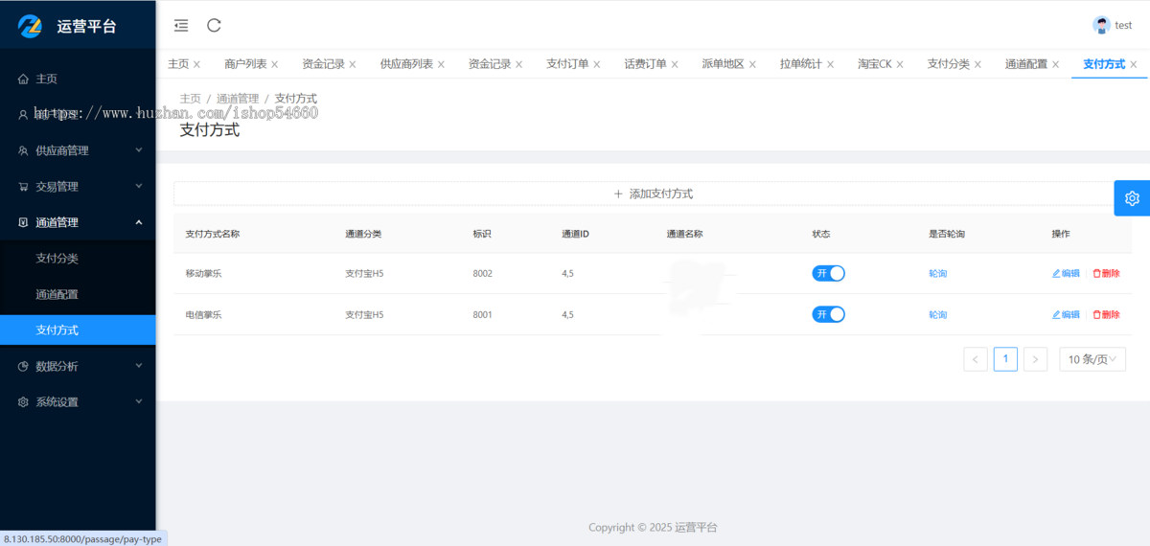1150x546 pixels.
Task: Switch to the 淘宝CK tab
Action: [875, 64]
